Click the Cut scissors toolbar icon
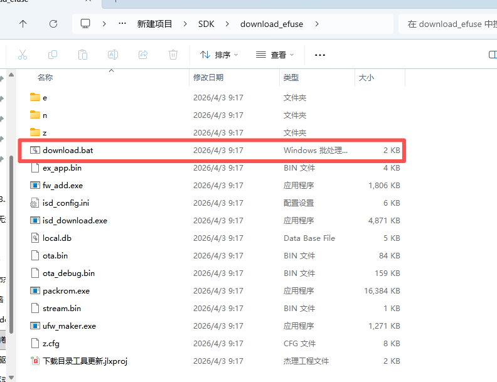The image size is (497, 382). (x=23, y=55)
